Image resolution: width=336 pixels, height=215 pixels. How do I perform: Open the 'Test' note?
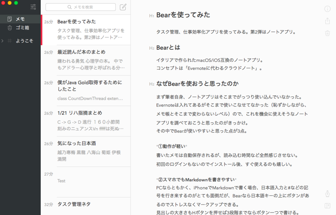[x=86, y=182]
